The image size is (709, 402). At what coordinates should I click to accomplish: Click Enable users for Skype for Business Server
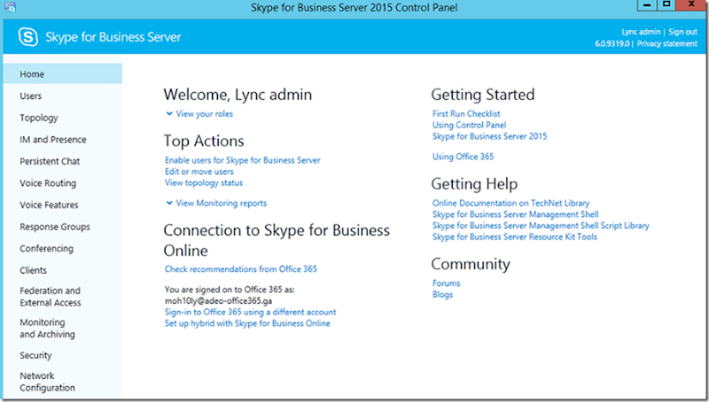pyautogui.click(x=242, y=160)
